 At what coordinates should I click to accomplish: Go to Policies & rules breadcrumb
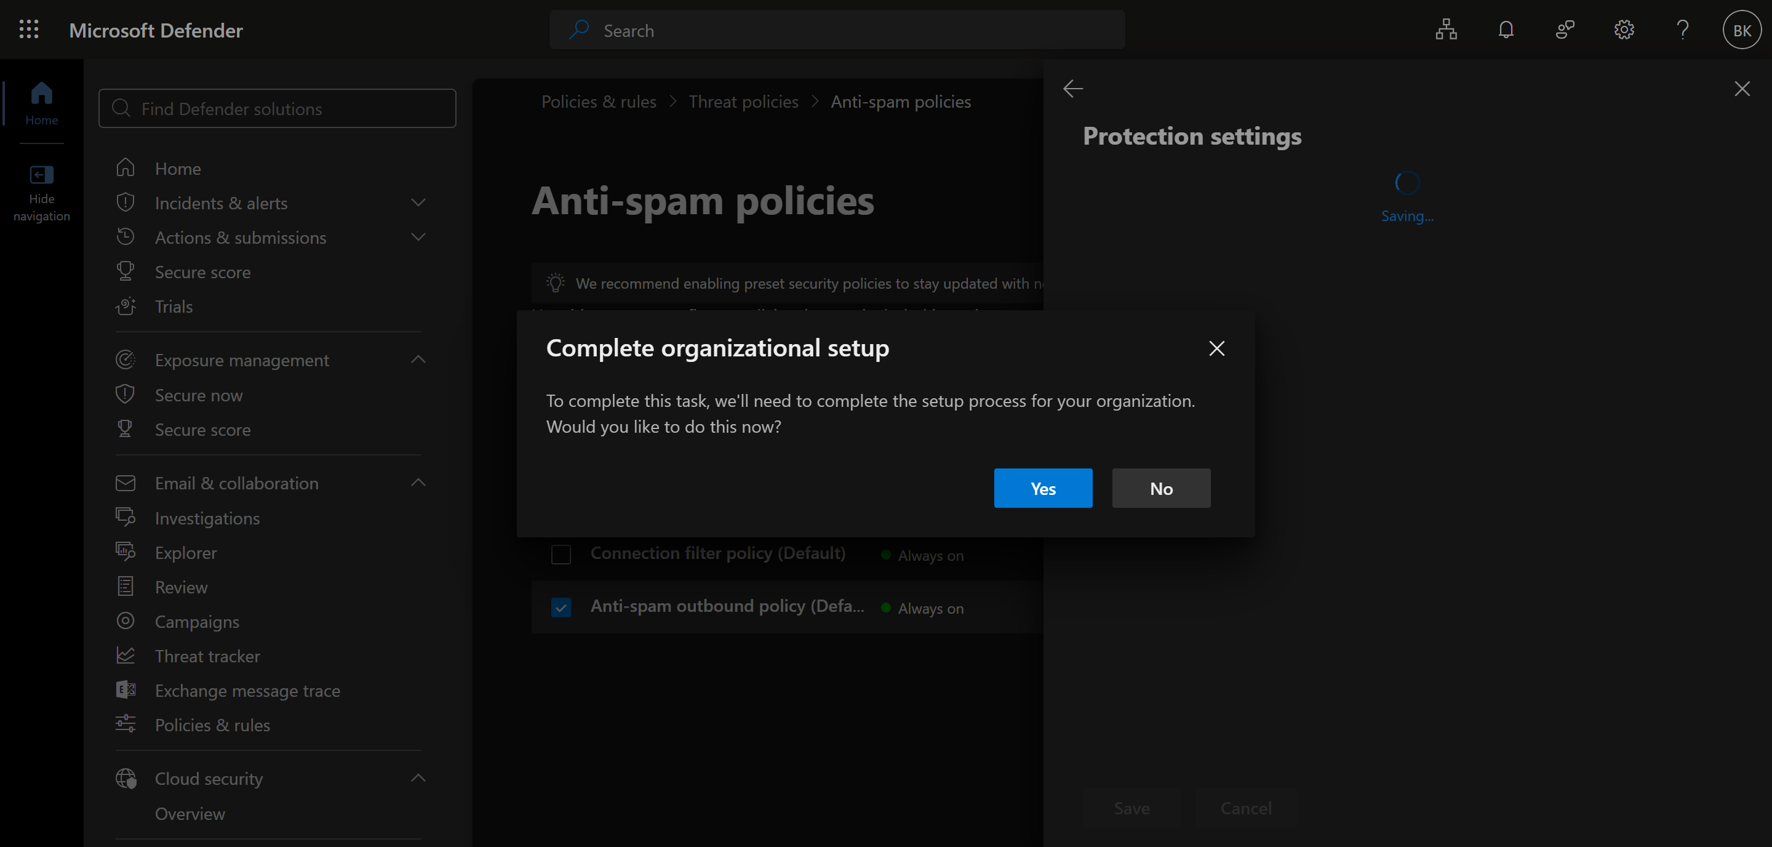[599, 101]
